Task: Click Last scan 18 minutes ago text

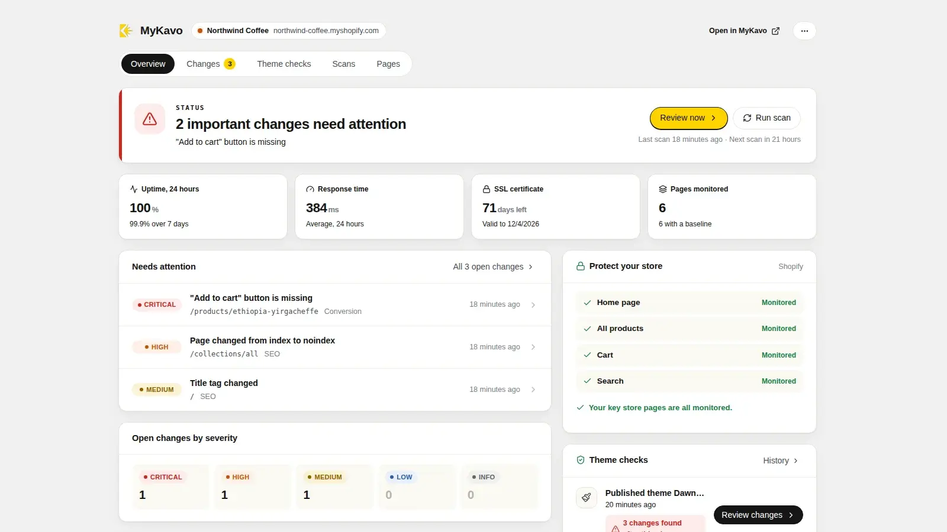Action: tap(680, 140)
